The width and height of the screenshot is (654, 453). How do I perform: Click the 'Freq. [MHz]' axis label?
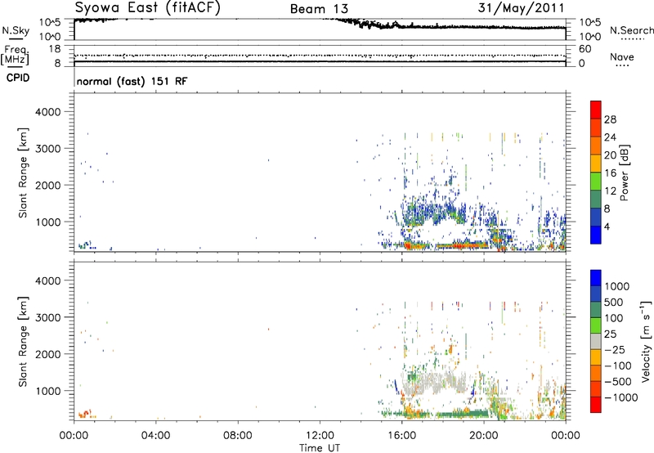15,55
